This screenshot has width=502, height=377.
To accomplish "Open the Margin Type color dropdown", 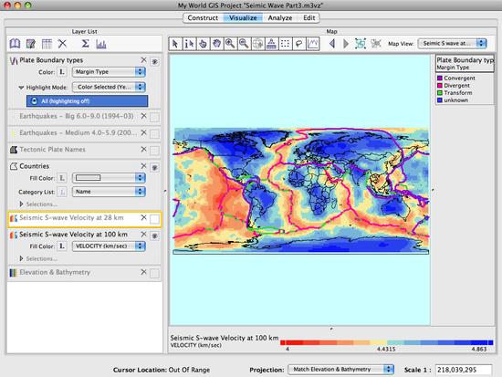I will click(109, 72).
